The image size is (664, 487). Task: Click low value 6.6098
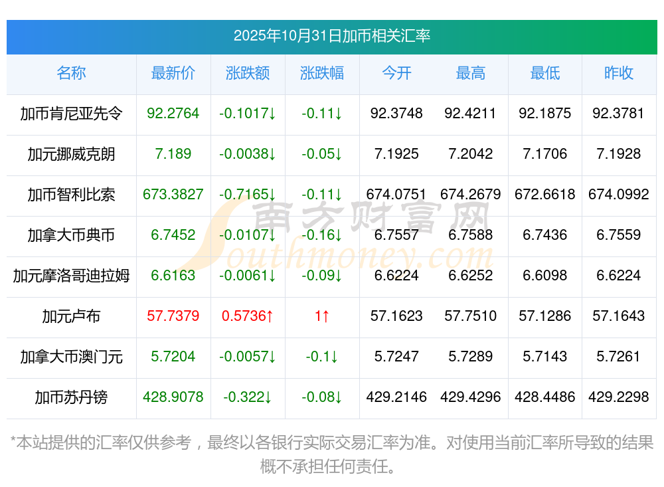coord(545,275)
